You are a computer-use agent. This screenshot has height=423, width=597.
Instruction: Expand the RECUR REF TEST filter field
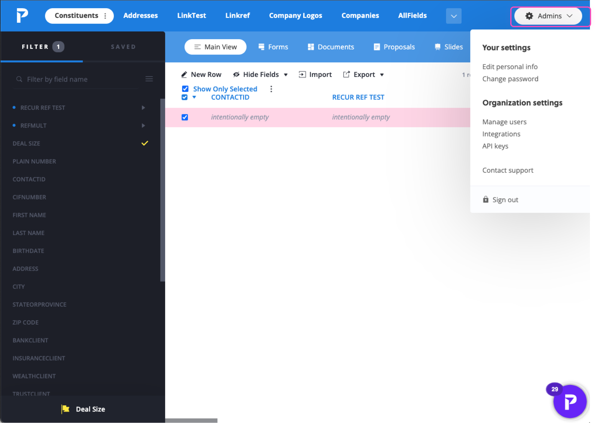pos(143,108)
